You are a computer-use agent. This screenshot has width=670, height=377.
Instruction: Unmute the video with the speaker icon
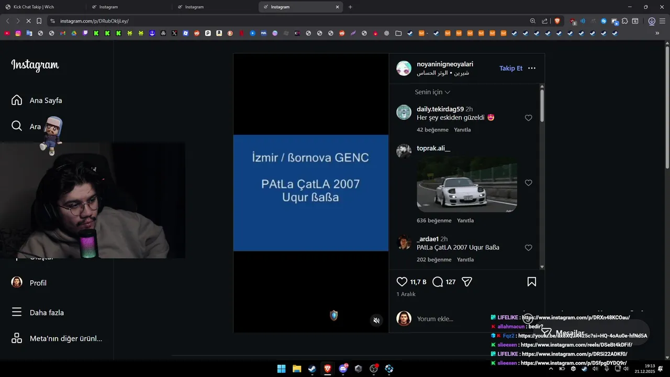(376, 320)
